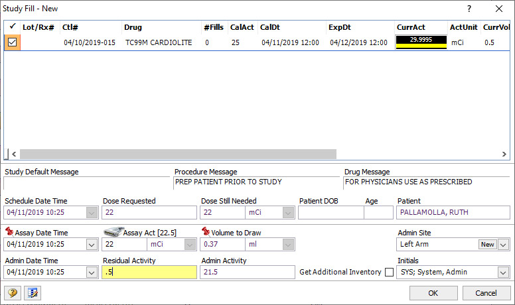
Task: Click the ExpDt column header
Action: 360,27
